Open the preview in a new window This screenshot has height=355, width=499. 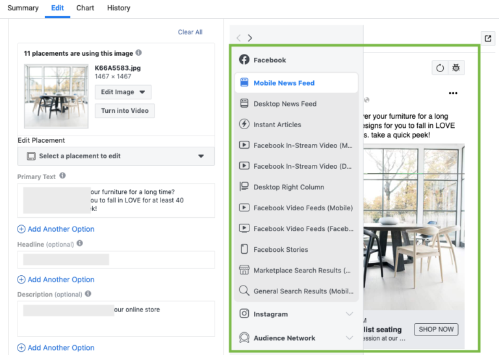(488, 38)
